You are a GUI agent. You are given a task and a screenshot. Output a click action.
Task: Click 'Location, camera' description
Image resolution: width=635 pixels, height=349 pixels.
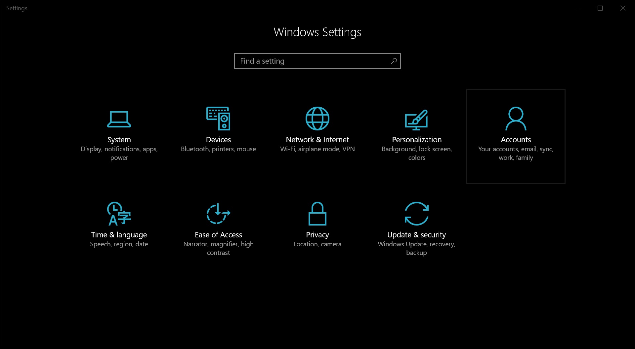pyautogui.click(x=317, y=244)
